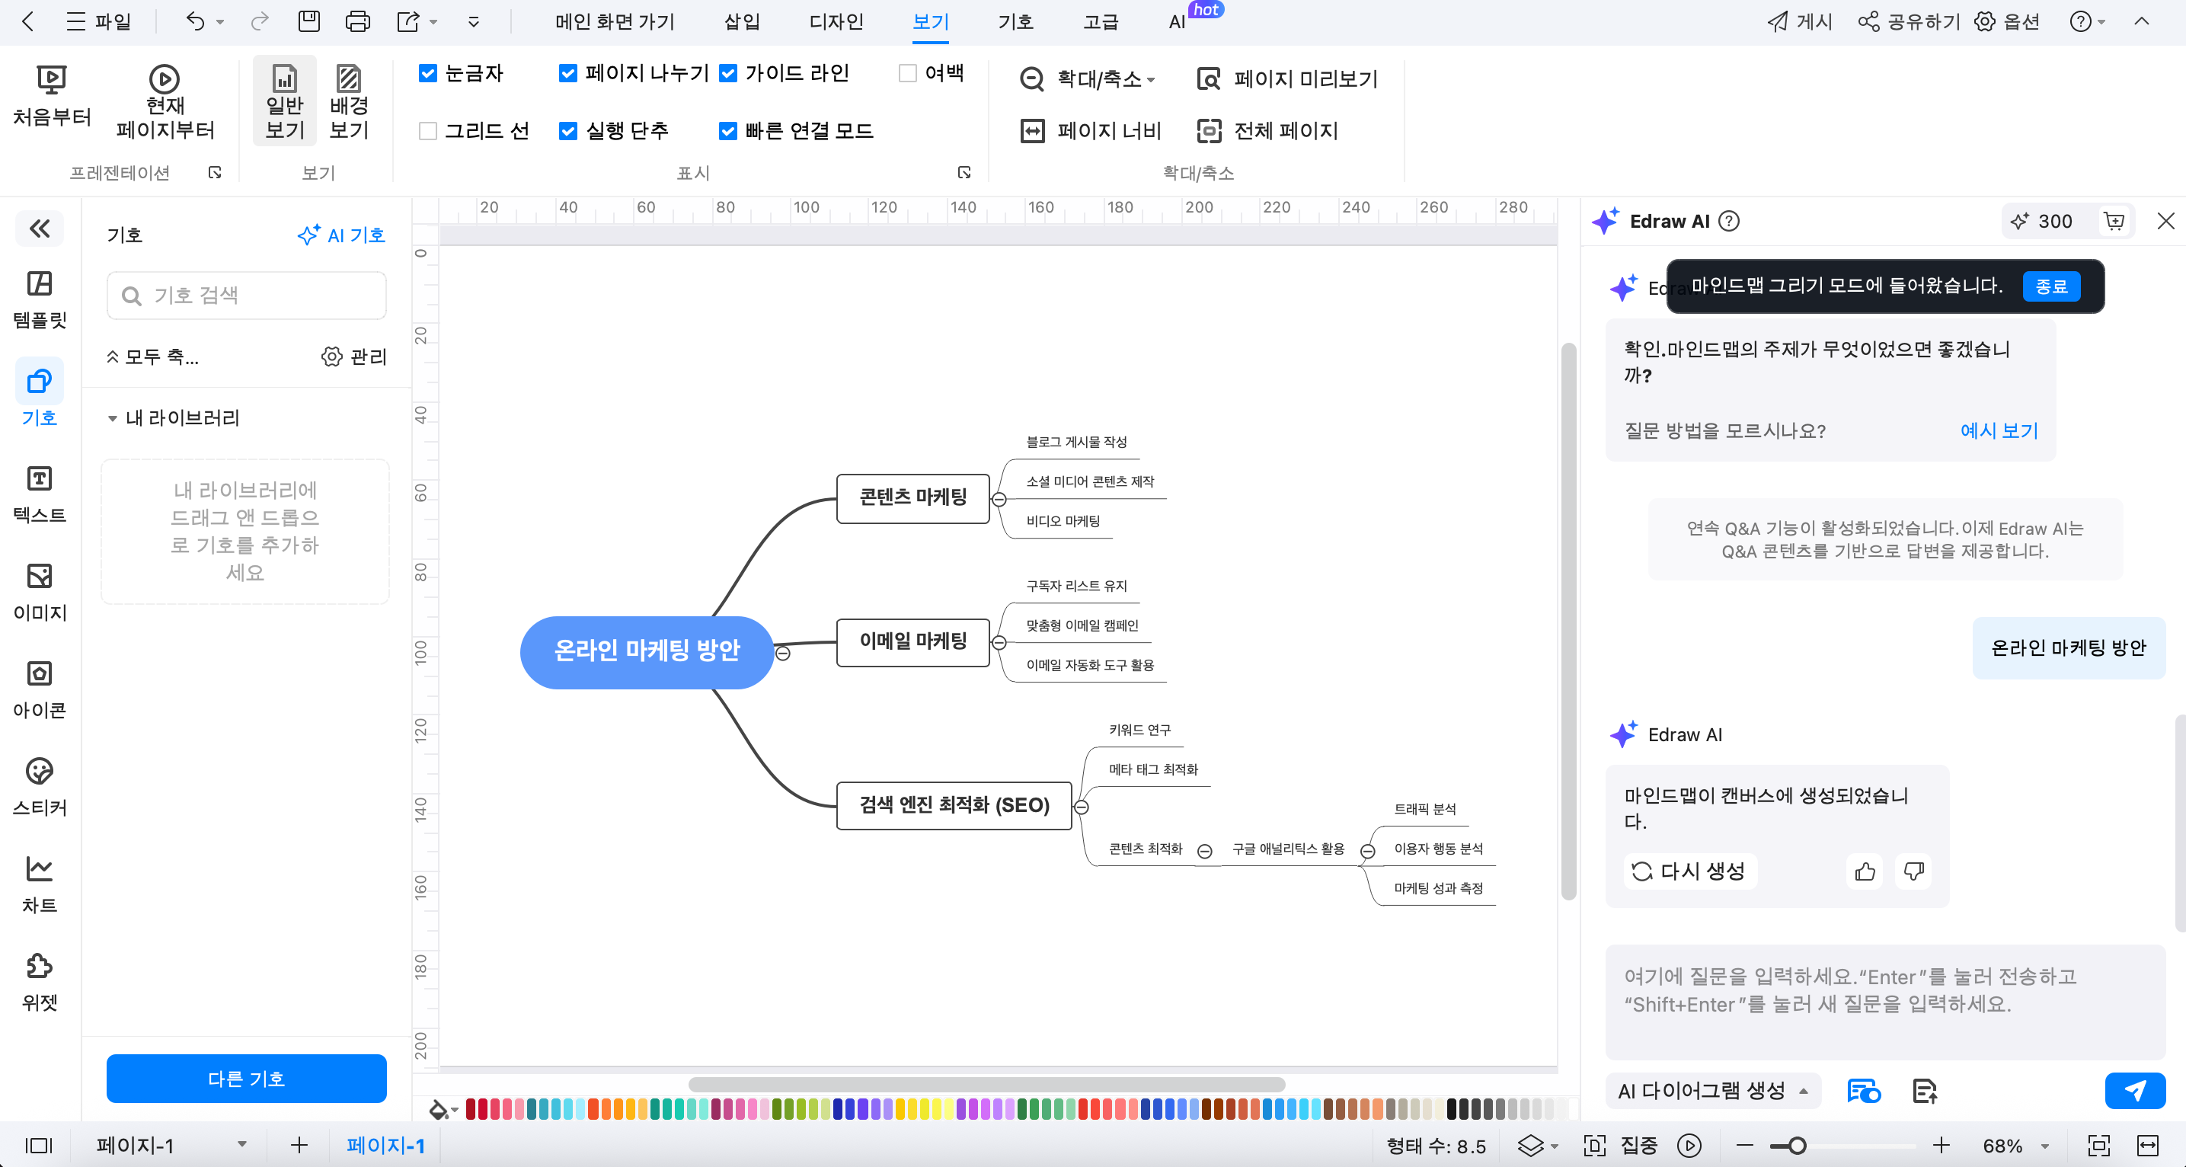Open undo history dropdown arrow
Screen dimensions: 2186x1167
(x=220, y=22)
